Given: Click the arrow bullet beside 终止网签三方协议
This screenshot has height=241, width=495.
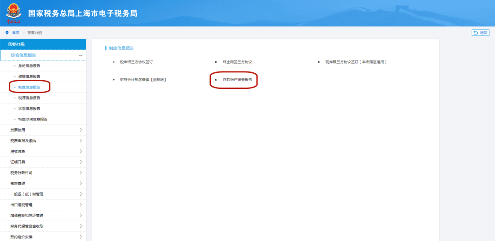Looking at the screenshot, I should point(216,62).
